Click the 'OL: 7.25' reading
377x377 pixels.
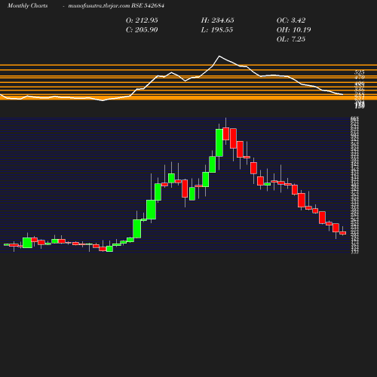(x=291, y=39)
